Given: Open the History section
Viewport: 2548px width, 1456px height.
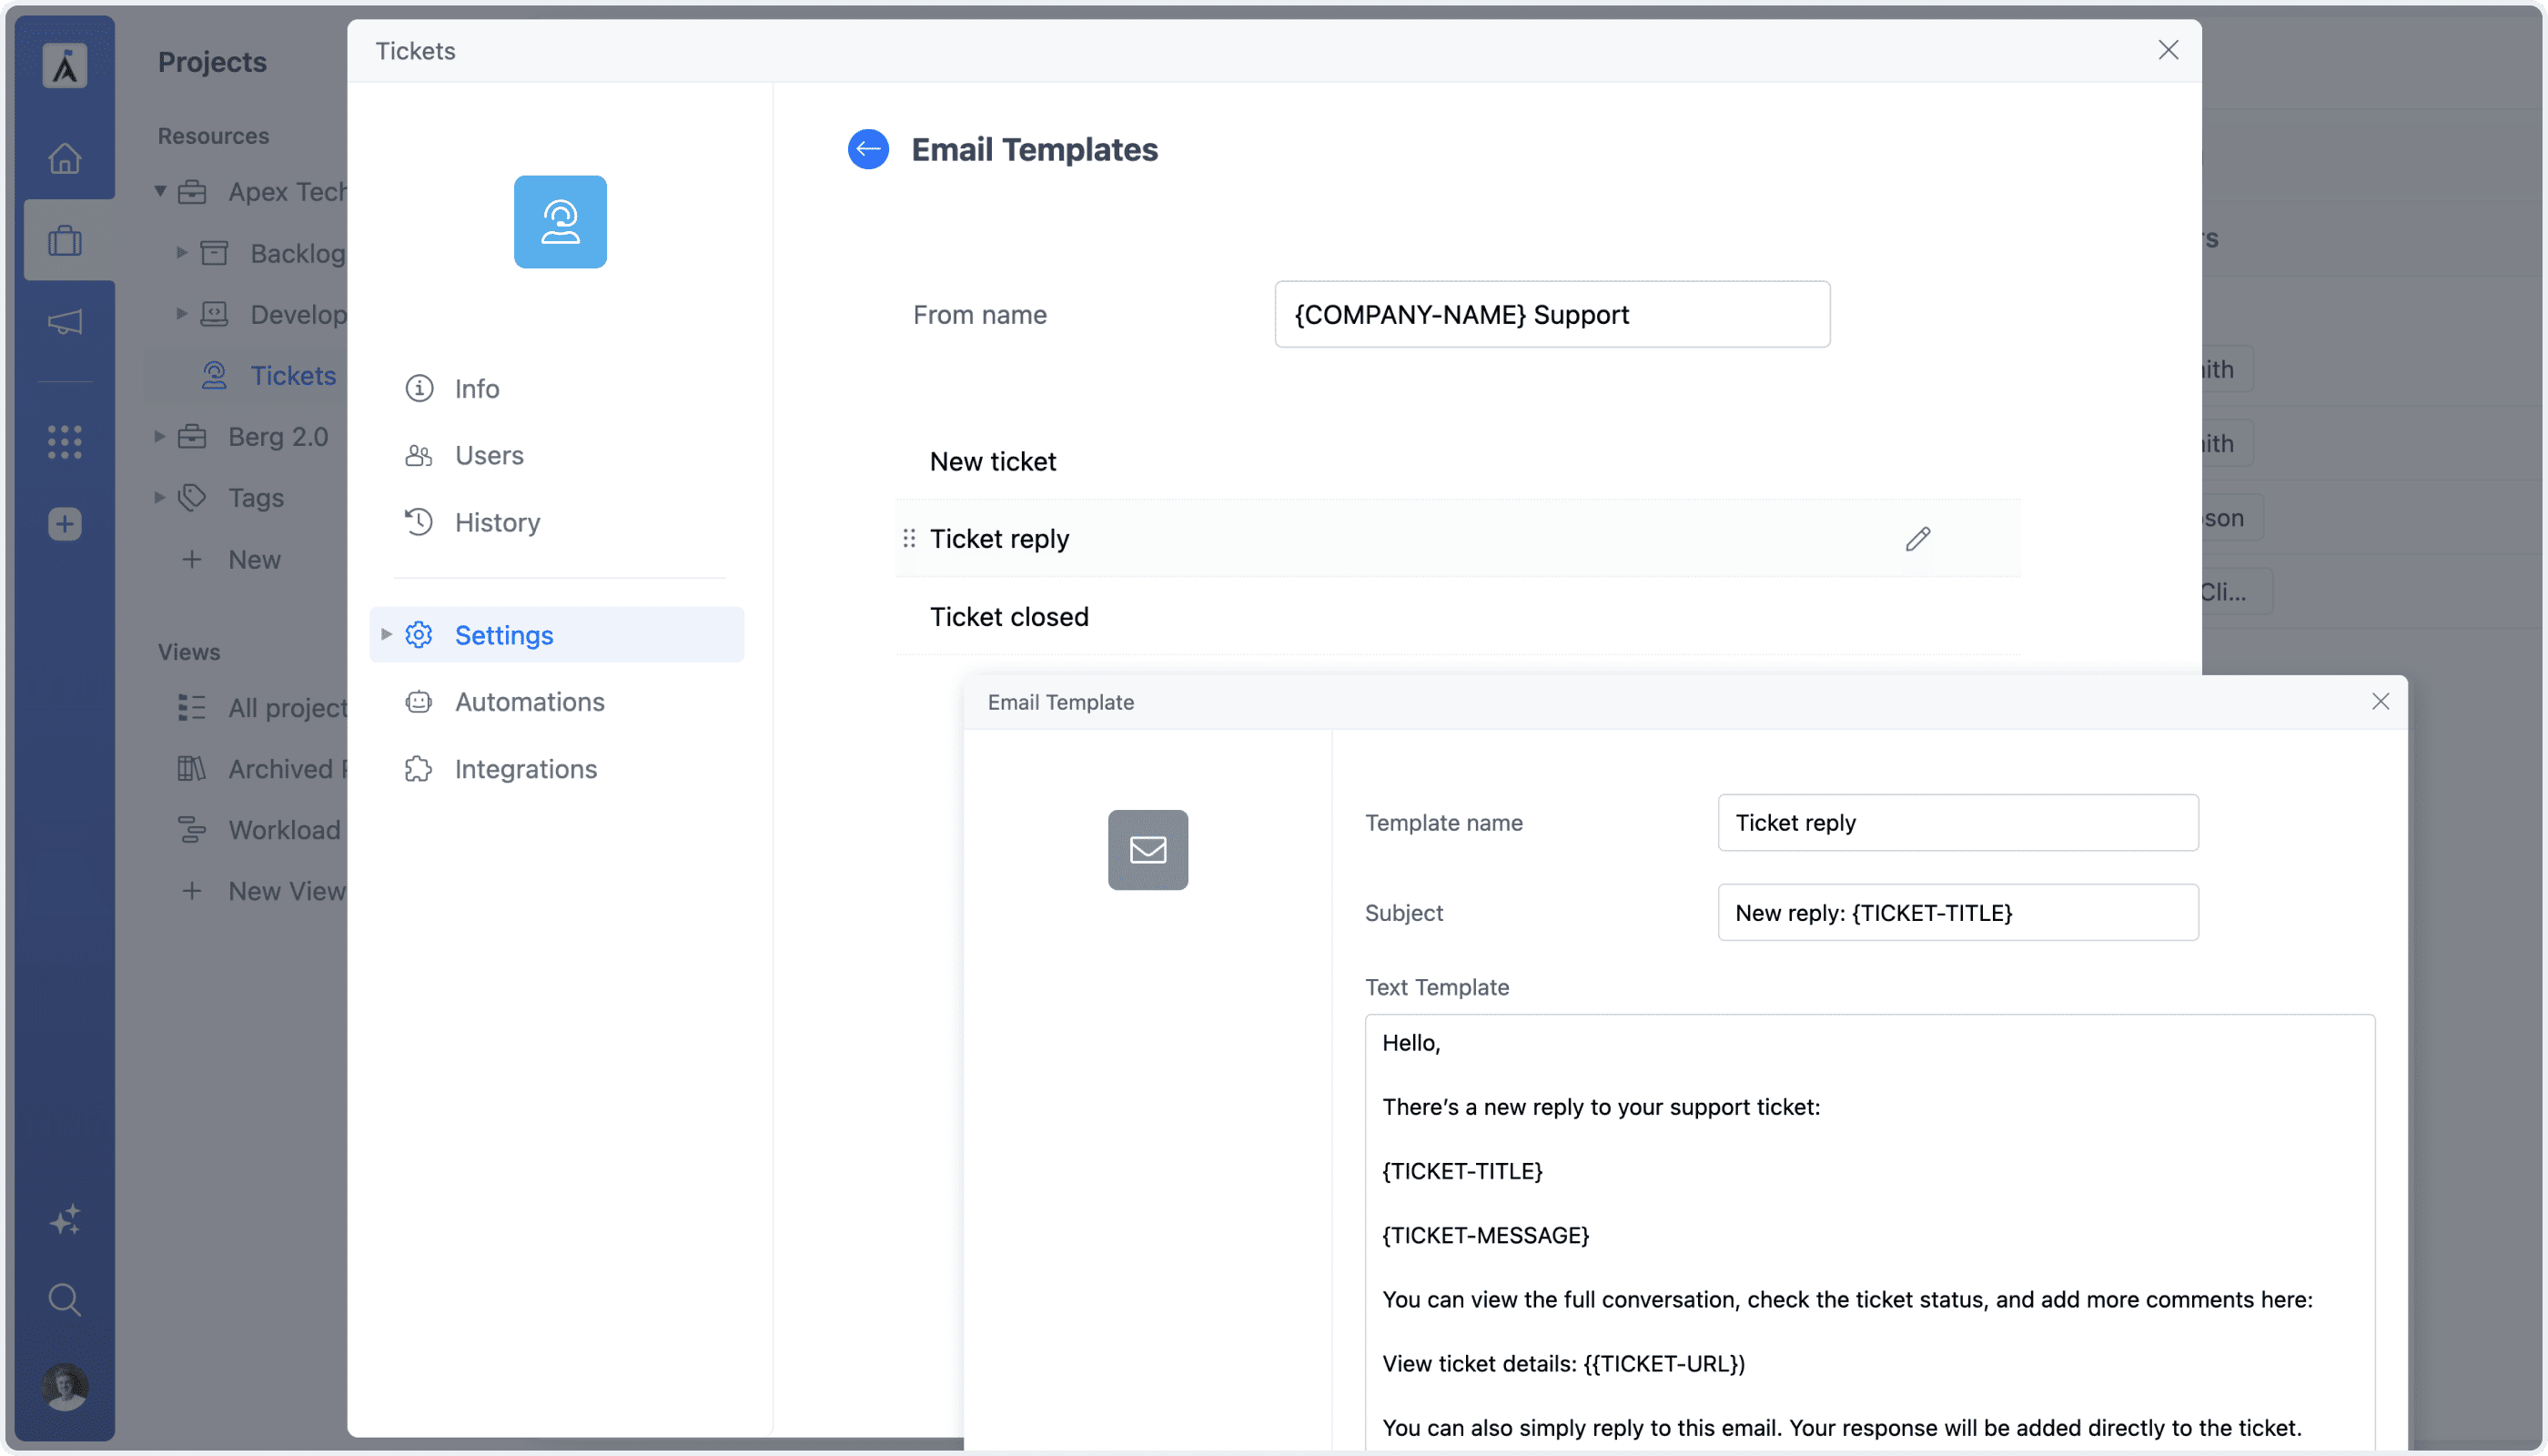Looking at the screenshot, I should click(x=557, y=522).
